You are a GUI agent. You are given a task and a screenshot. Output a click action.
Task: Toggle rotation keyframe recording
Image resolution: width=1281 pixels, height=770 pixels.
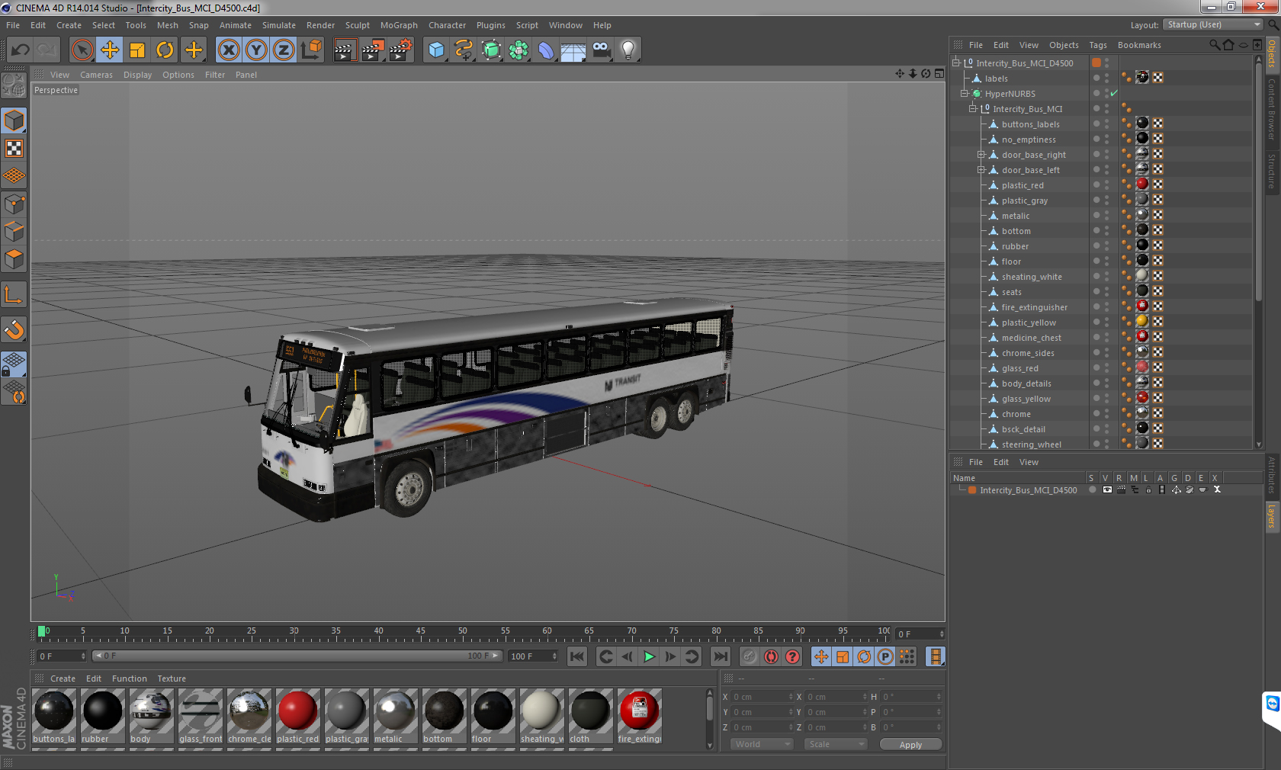pos(864,656)
